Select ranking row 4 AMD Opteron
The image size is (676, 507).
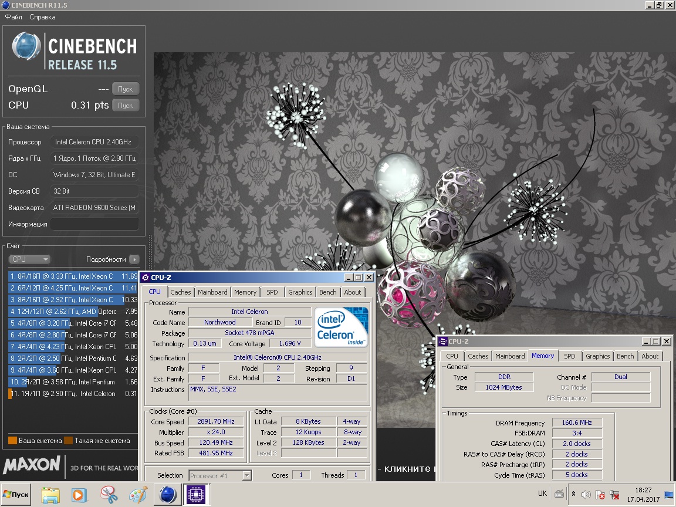tap(73, 311)
